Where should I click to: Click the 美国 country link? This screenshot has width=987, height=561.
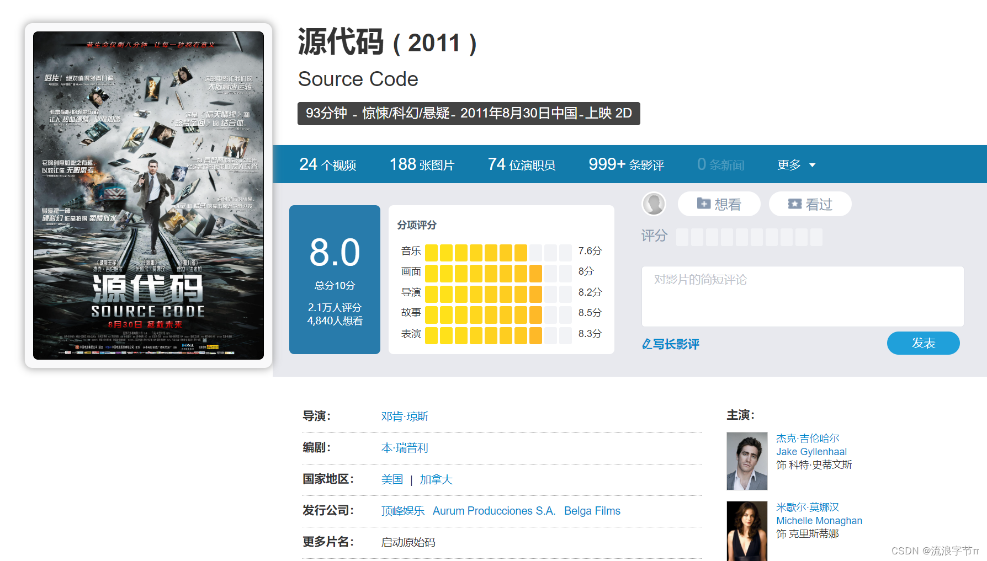point(392,479)
